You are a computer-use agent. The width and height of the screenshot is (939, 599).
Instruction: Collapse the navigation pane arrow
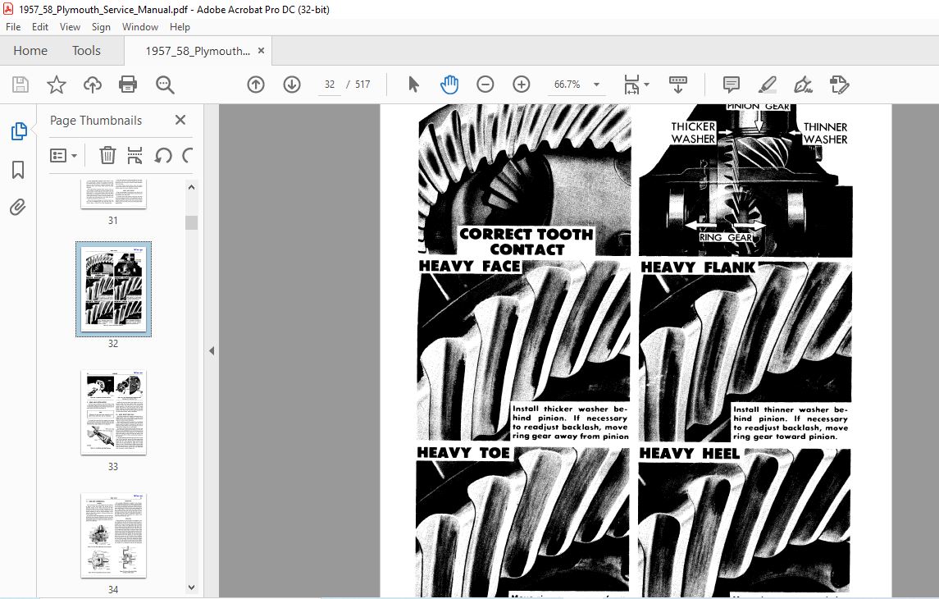click(212, 351)
